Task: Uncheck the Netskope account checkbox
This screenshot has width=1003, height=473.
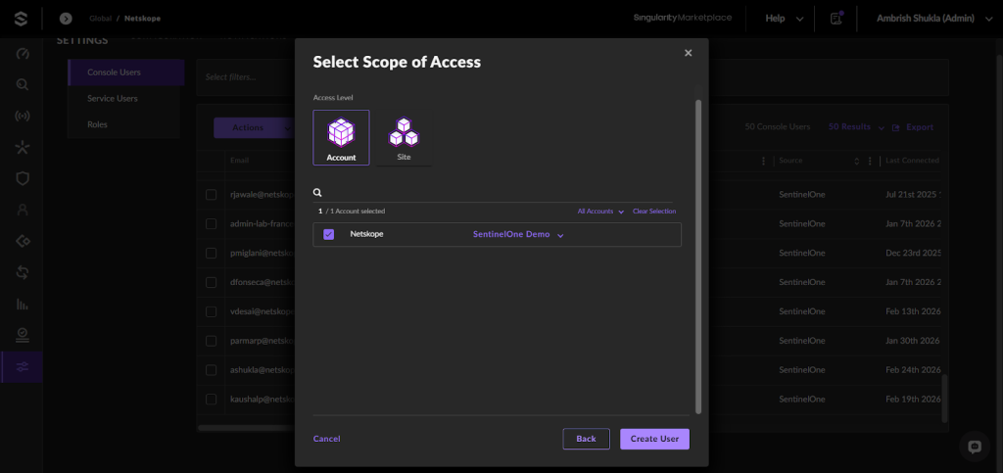Action: [x=329, y=235]
